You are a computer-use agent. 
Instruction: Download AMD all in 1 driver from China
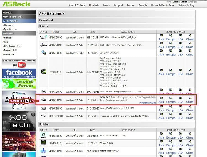coord(190,39)
